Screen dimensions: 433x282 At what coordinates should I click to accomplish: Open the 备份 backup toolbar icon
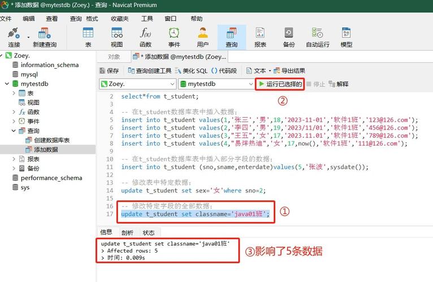pos(289,37)
